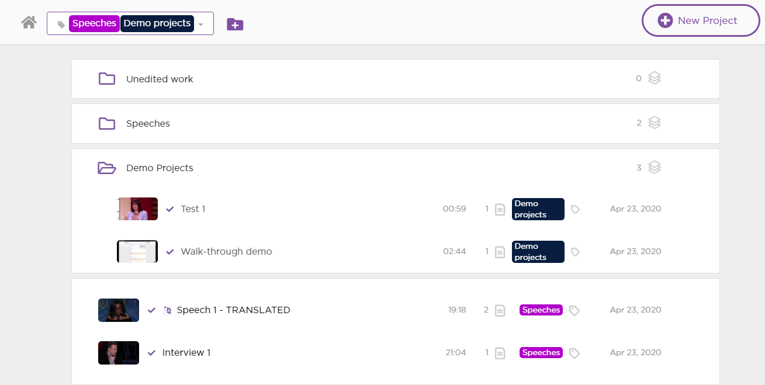765x385 pixels.
Task: Select the Speeches tag in the filter box
Action: (94, 23)
